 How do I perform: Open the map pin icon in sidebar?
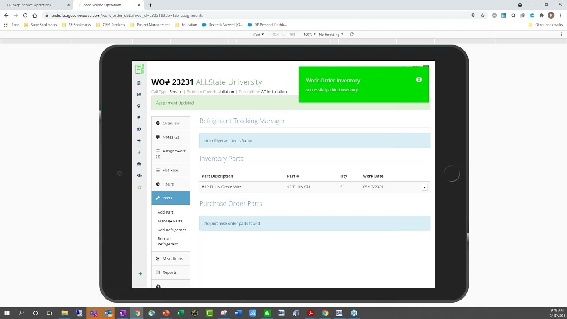click(x=139, y=106)
